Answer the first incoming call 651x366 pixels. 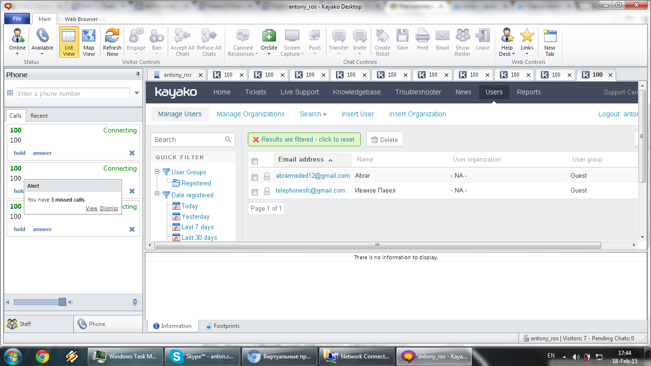[x=42, y=153]
